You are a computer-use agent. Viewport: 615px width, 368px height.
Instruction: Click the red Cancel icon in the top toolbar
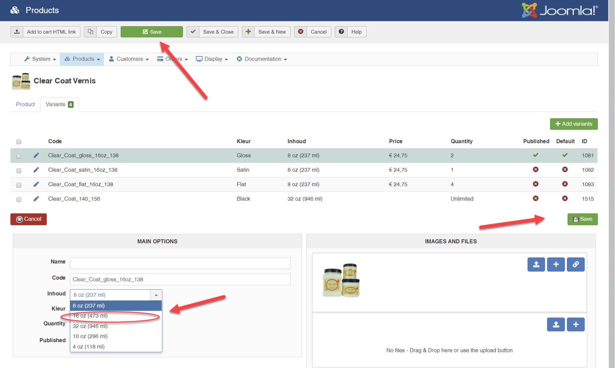301,32
